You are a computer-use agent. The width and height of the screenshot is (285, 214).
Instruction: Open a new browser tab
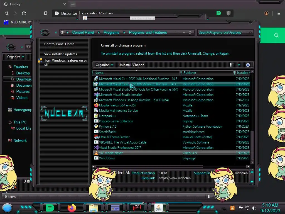pyautogui.click(x=73, y=4)
